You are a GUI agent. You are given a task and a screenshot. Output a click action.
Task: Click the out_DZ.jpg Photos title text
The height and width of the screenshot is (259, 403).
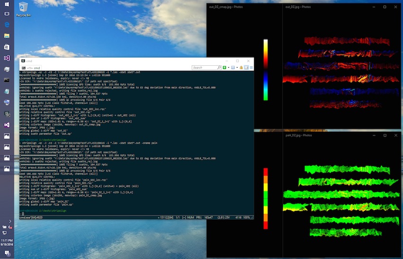tap(298, 7)
